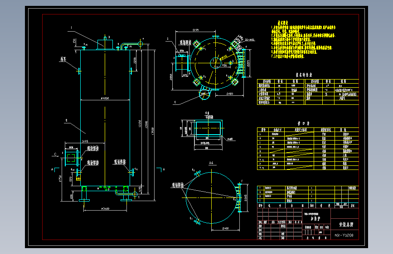Select section mark A left of elevation
This screenshot has width=393, height=254.
pyautogui.click(x=52, y=169)
